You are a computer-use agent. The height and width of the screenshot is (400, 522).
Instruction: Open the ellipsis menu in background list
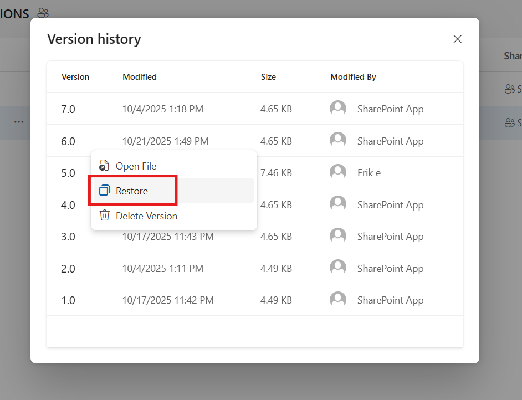[x=19, y=122]
